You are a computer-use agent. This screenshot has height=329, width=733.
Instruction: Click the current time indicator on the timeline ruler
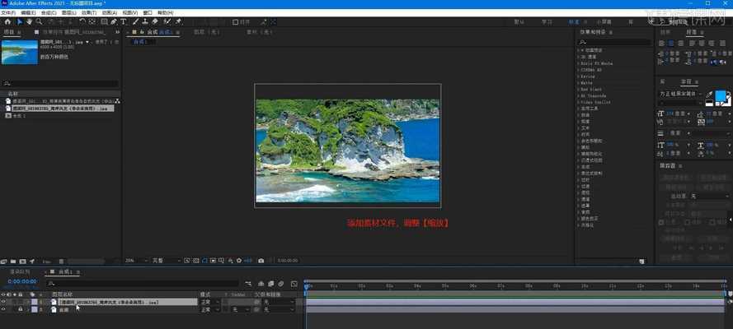point(306,285)
